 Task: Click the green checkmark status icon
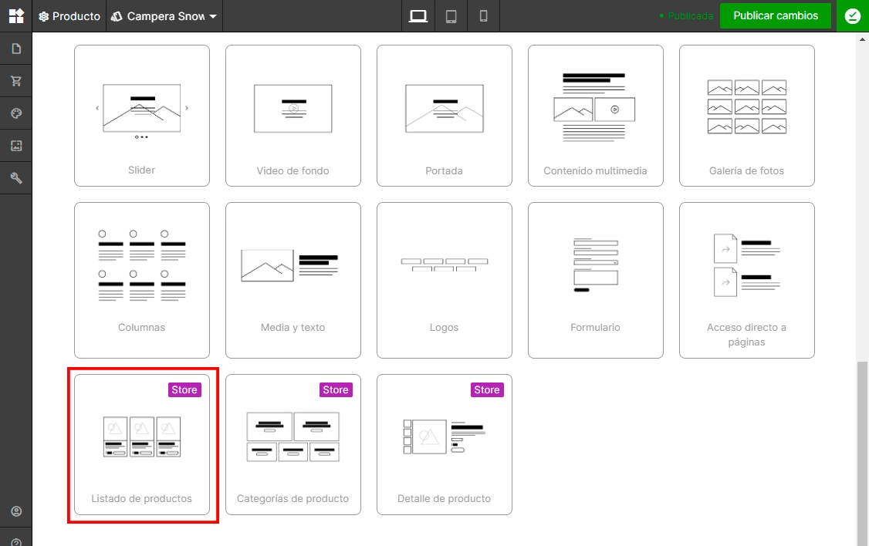click(852, 16)
